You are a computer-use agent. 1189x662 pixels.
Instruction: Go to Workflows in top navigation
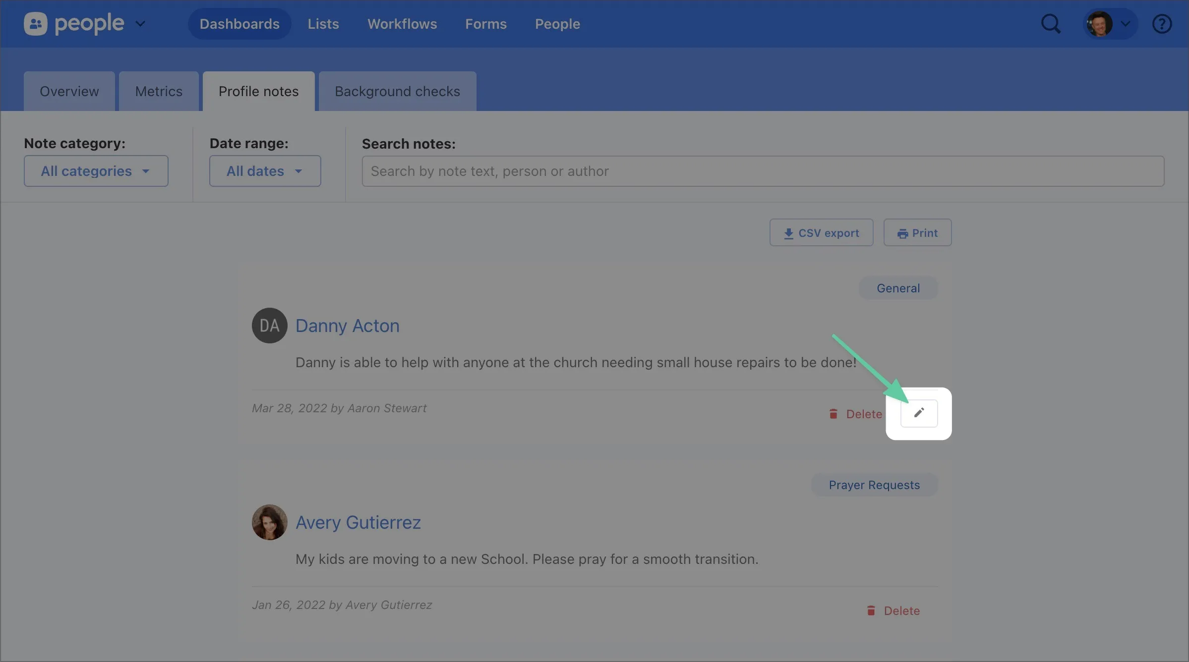(x=402, y=24)
